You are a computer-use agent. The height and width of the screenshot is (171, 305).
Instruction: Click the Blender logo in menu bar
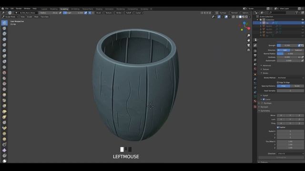coord(2,9)
